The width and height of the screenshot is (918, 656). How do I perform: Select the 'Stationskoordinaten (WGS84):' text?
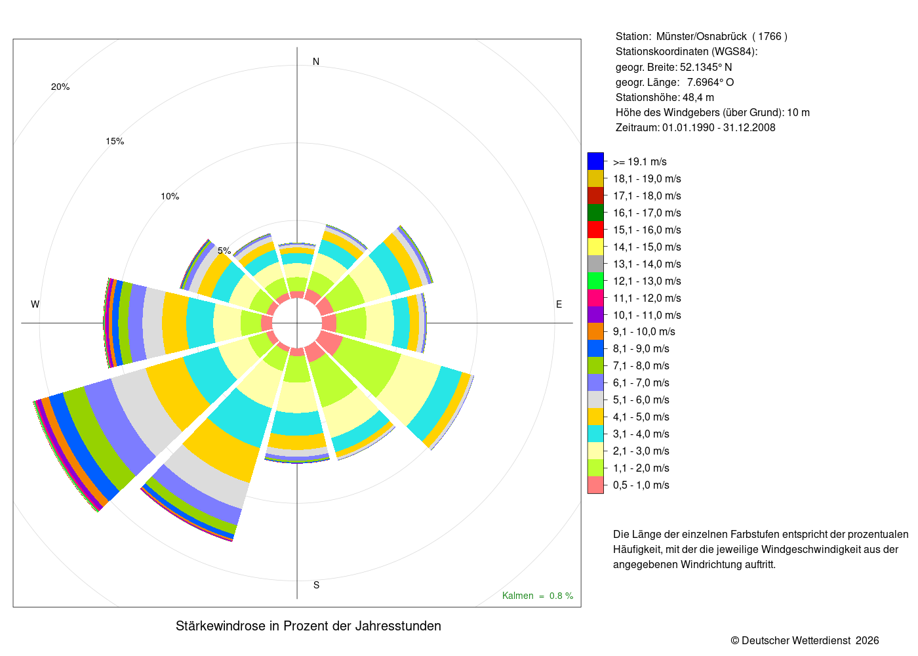click(x=687, y=52)
